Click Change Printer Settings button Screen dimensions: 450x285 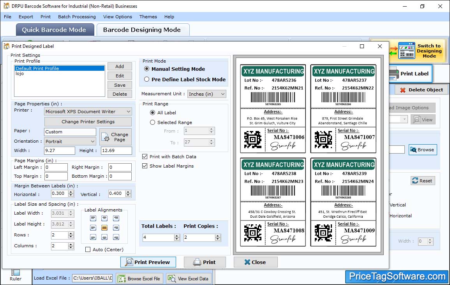[88, 122]
